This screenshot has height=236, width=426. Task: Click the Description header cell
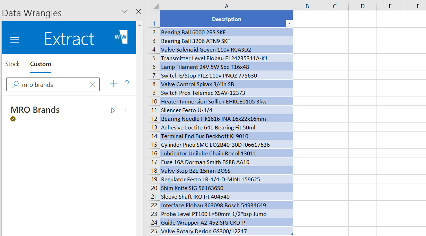(x=227, y=19)
